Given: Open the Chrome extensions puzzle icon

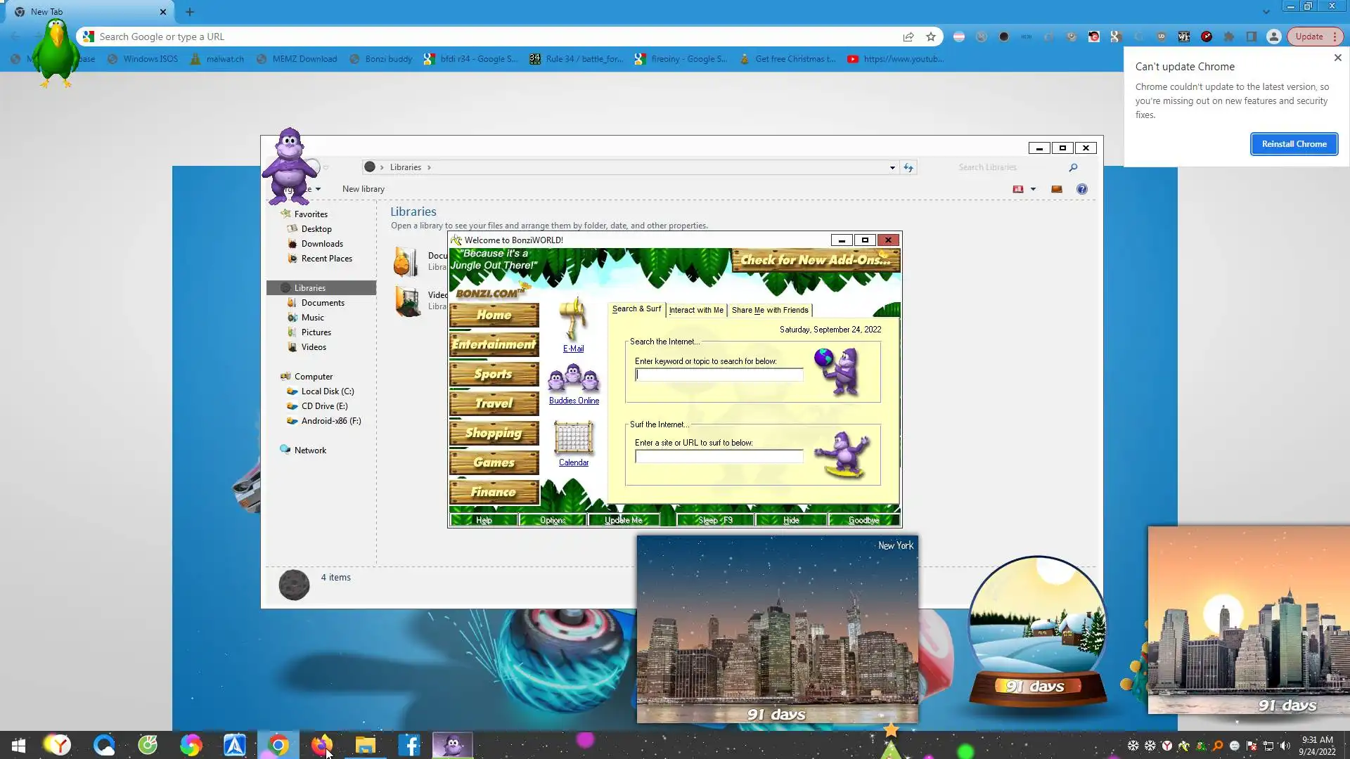Looking at the screenshot, I should pos(1228,37).
